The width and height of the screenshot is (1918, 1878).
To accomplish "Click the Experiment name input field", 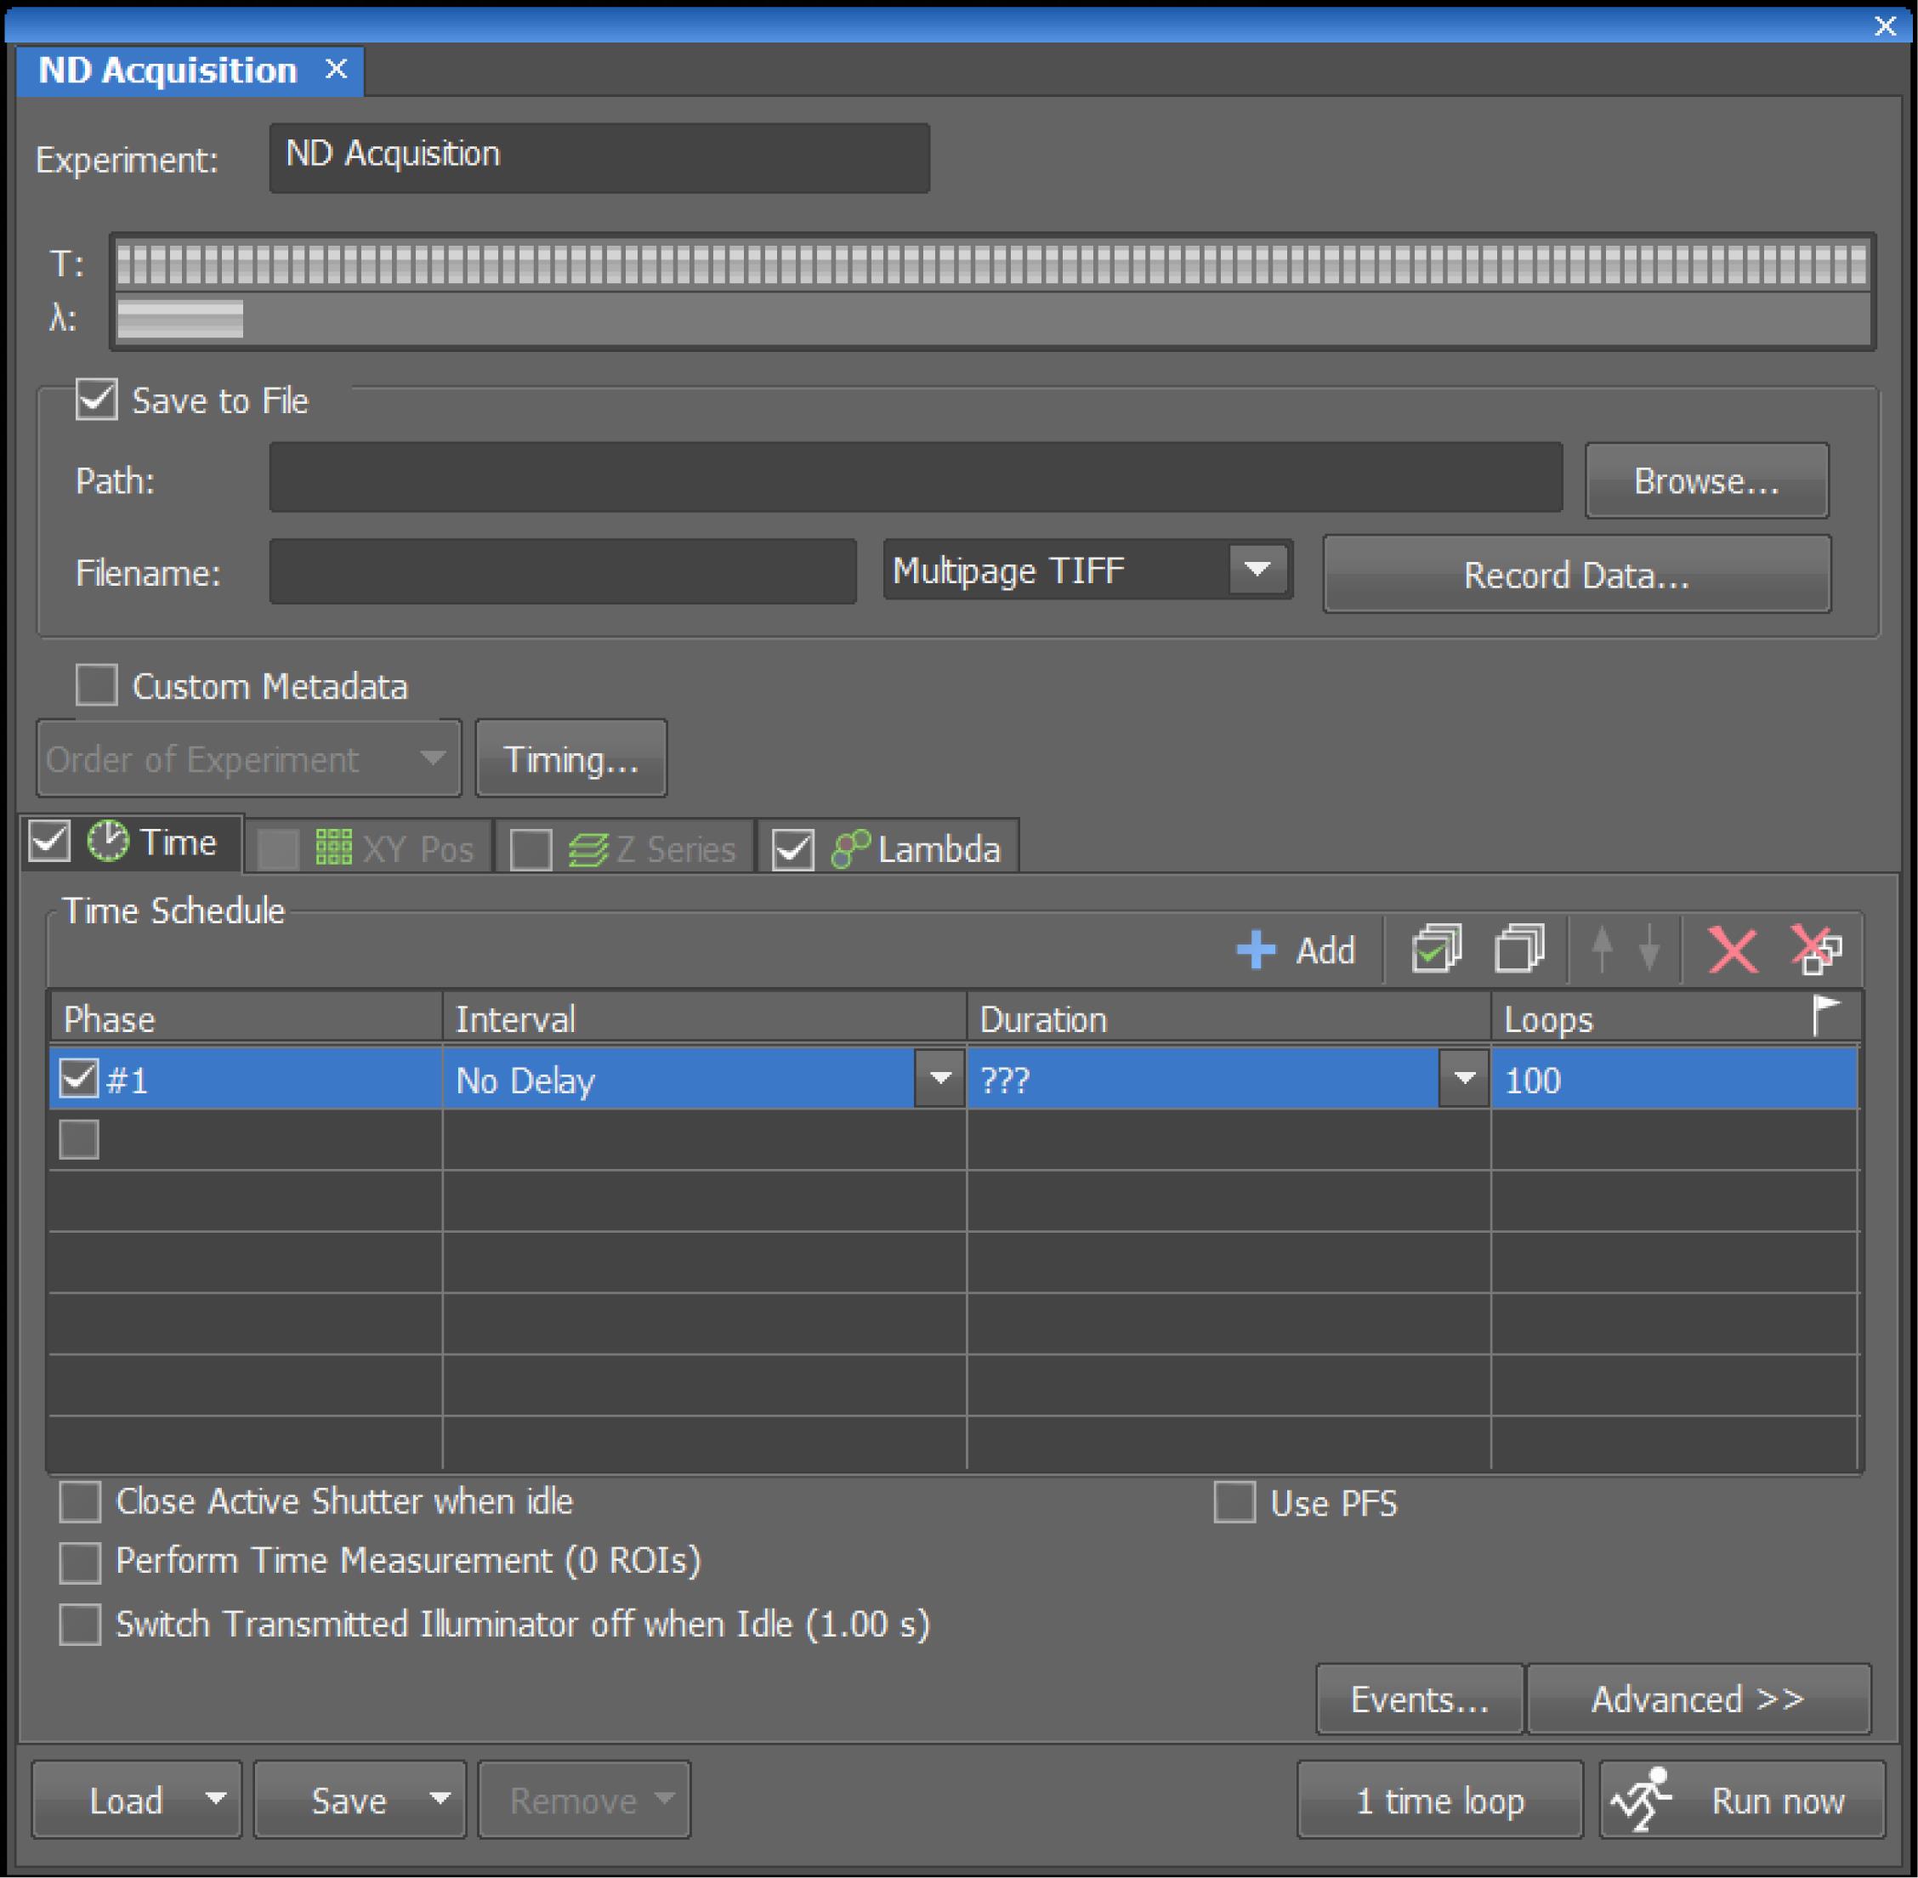I will click(599, 158).
